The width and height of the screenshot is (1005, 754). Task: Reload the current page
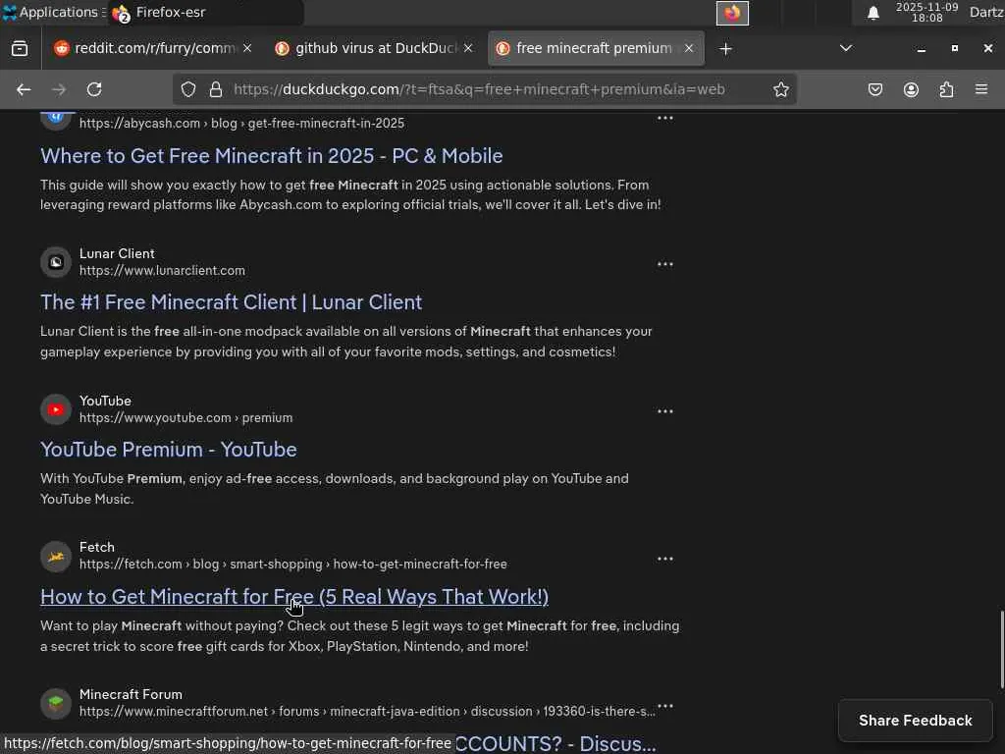(x=94, y=89)
